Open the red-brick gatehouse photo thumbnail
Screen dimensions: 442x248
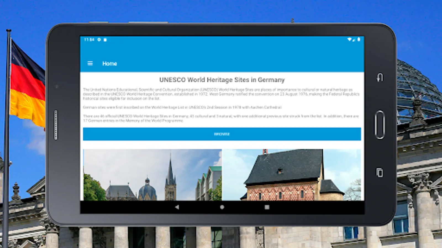pos(292,175)
